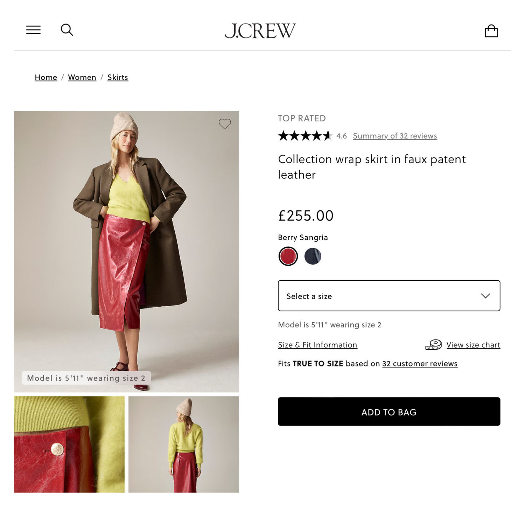Select the Berry Sangria red swatch
This screenshot has height=525, width=525.
click(x=288, y=256)
